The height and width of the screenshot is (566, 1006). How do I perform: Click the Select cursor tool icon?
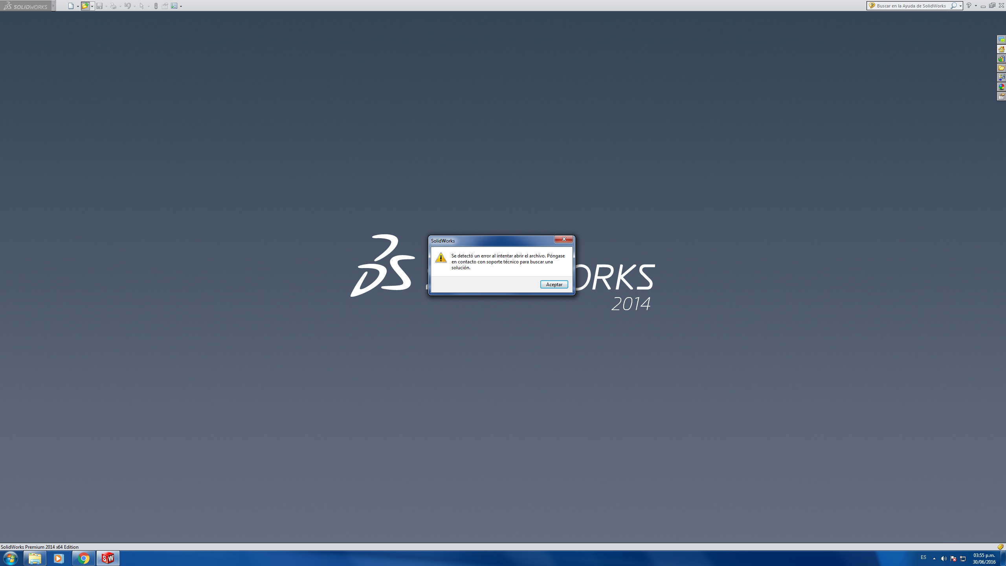click(141, 6)
